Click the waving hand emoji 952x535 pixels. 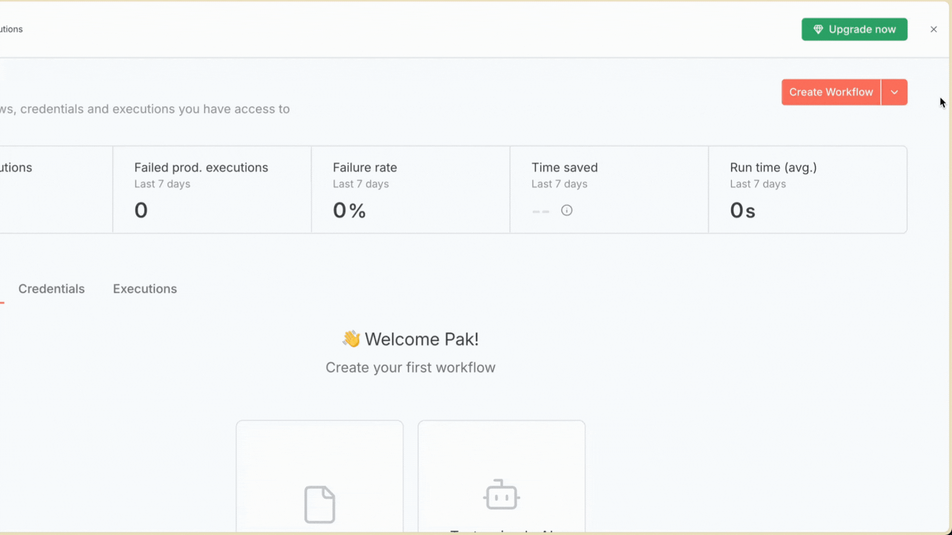(x=351, y=339)
